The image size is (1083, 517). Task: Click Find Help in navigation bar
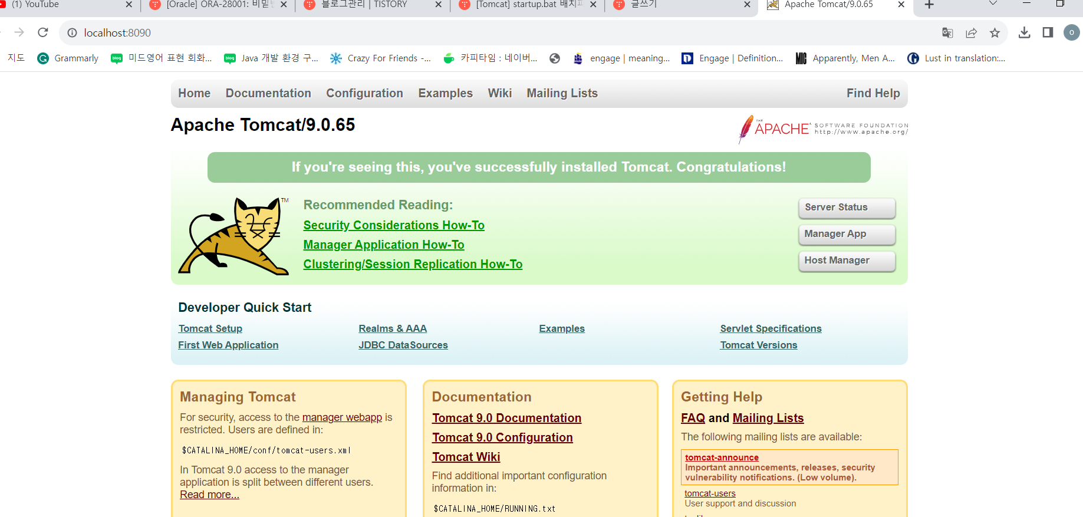(x=873, y=93)
